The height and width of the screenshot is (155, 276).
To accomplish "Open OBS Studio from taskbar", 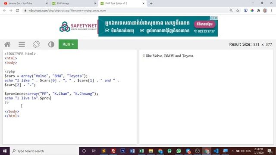I will 198,151.
